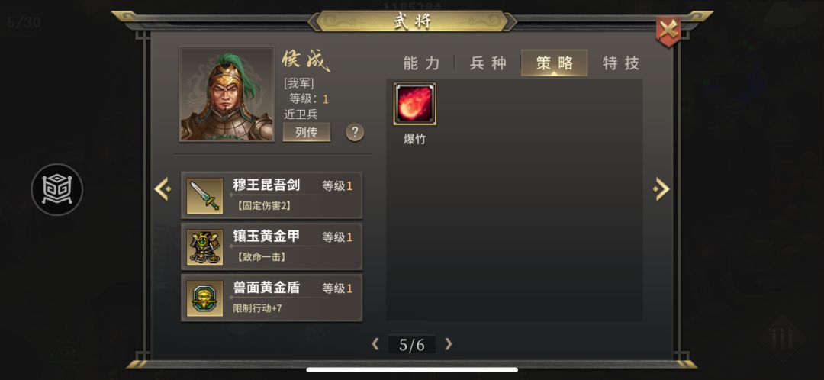
Task: Switch to the 兵种 tab
Action: (x=488, y=63)
